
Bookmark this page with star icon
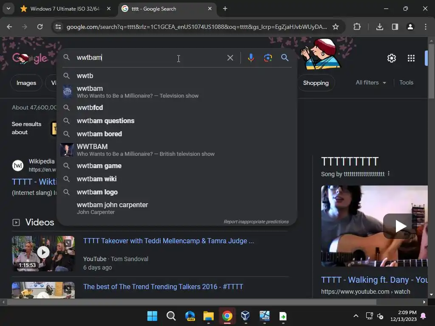(336, 27)
